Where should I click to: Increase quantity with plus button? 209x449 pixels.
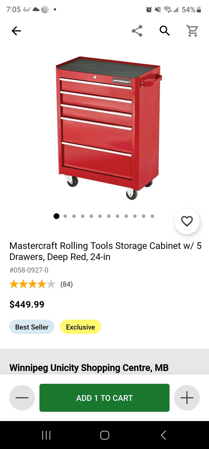pyautogui.click(x=187, y=398)
